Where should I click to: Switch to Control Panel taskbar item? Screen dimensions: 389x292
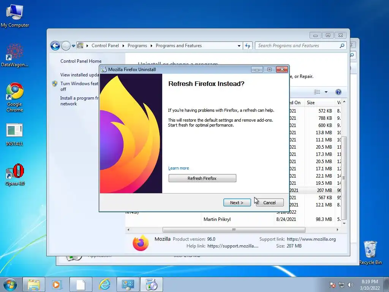[x=128, y=284]
